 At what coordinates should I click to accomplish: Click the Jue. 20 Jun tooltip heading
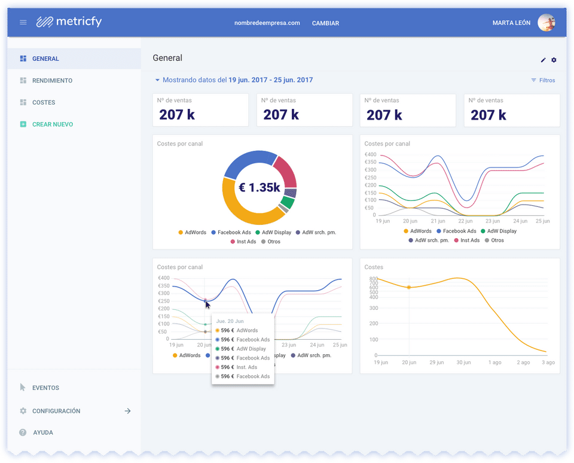pos(230,321)
